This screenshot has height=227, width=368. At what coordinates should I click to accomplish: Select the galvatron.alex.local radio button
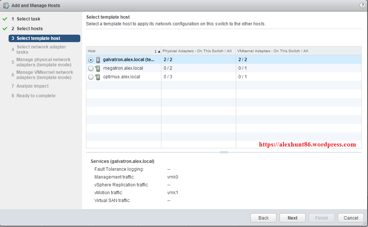[x=91, y=60]
